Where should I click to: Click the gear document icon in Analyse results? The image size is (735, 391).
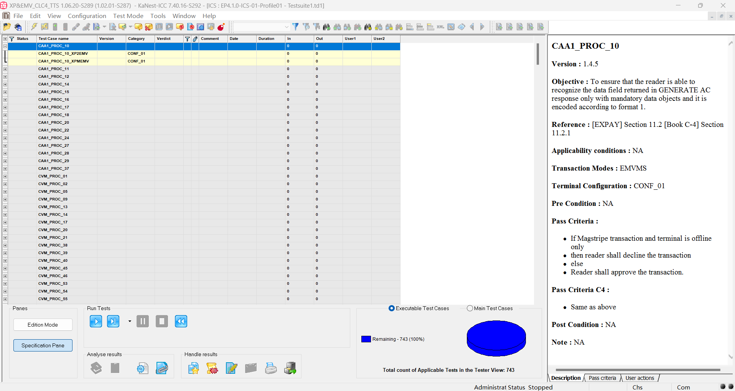click(x=142, y=368)
